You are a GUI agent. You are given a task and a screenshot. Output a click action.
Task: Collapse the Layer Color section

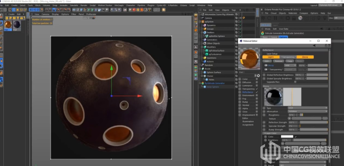coord(264,133)
